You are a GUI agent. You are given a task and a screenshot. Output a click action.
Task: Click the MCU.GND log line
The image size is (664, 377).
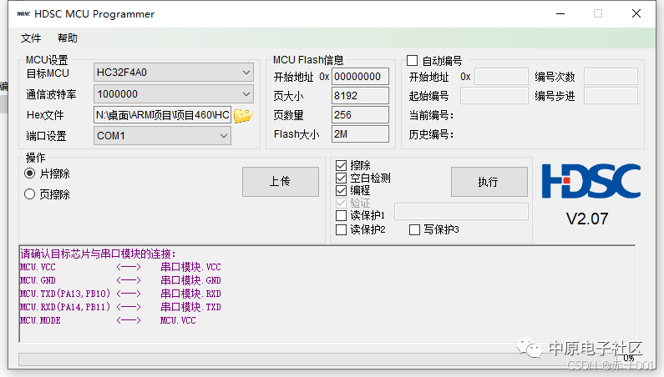click(x=120, y=280)
